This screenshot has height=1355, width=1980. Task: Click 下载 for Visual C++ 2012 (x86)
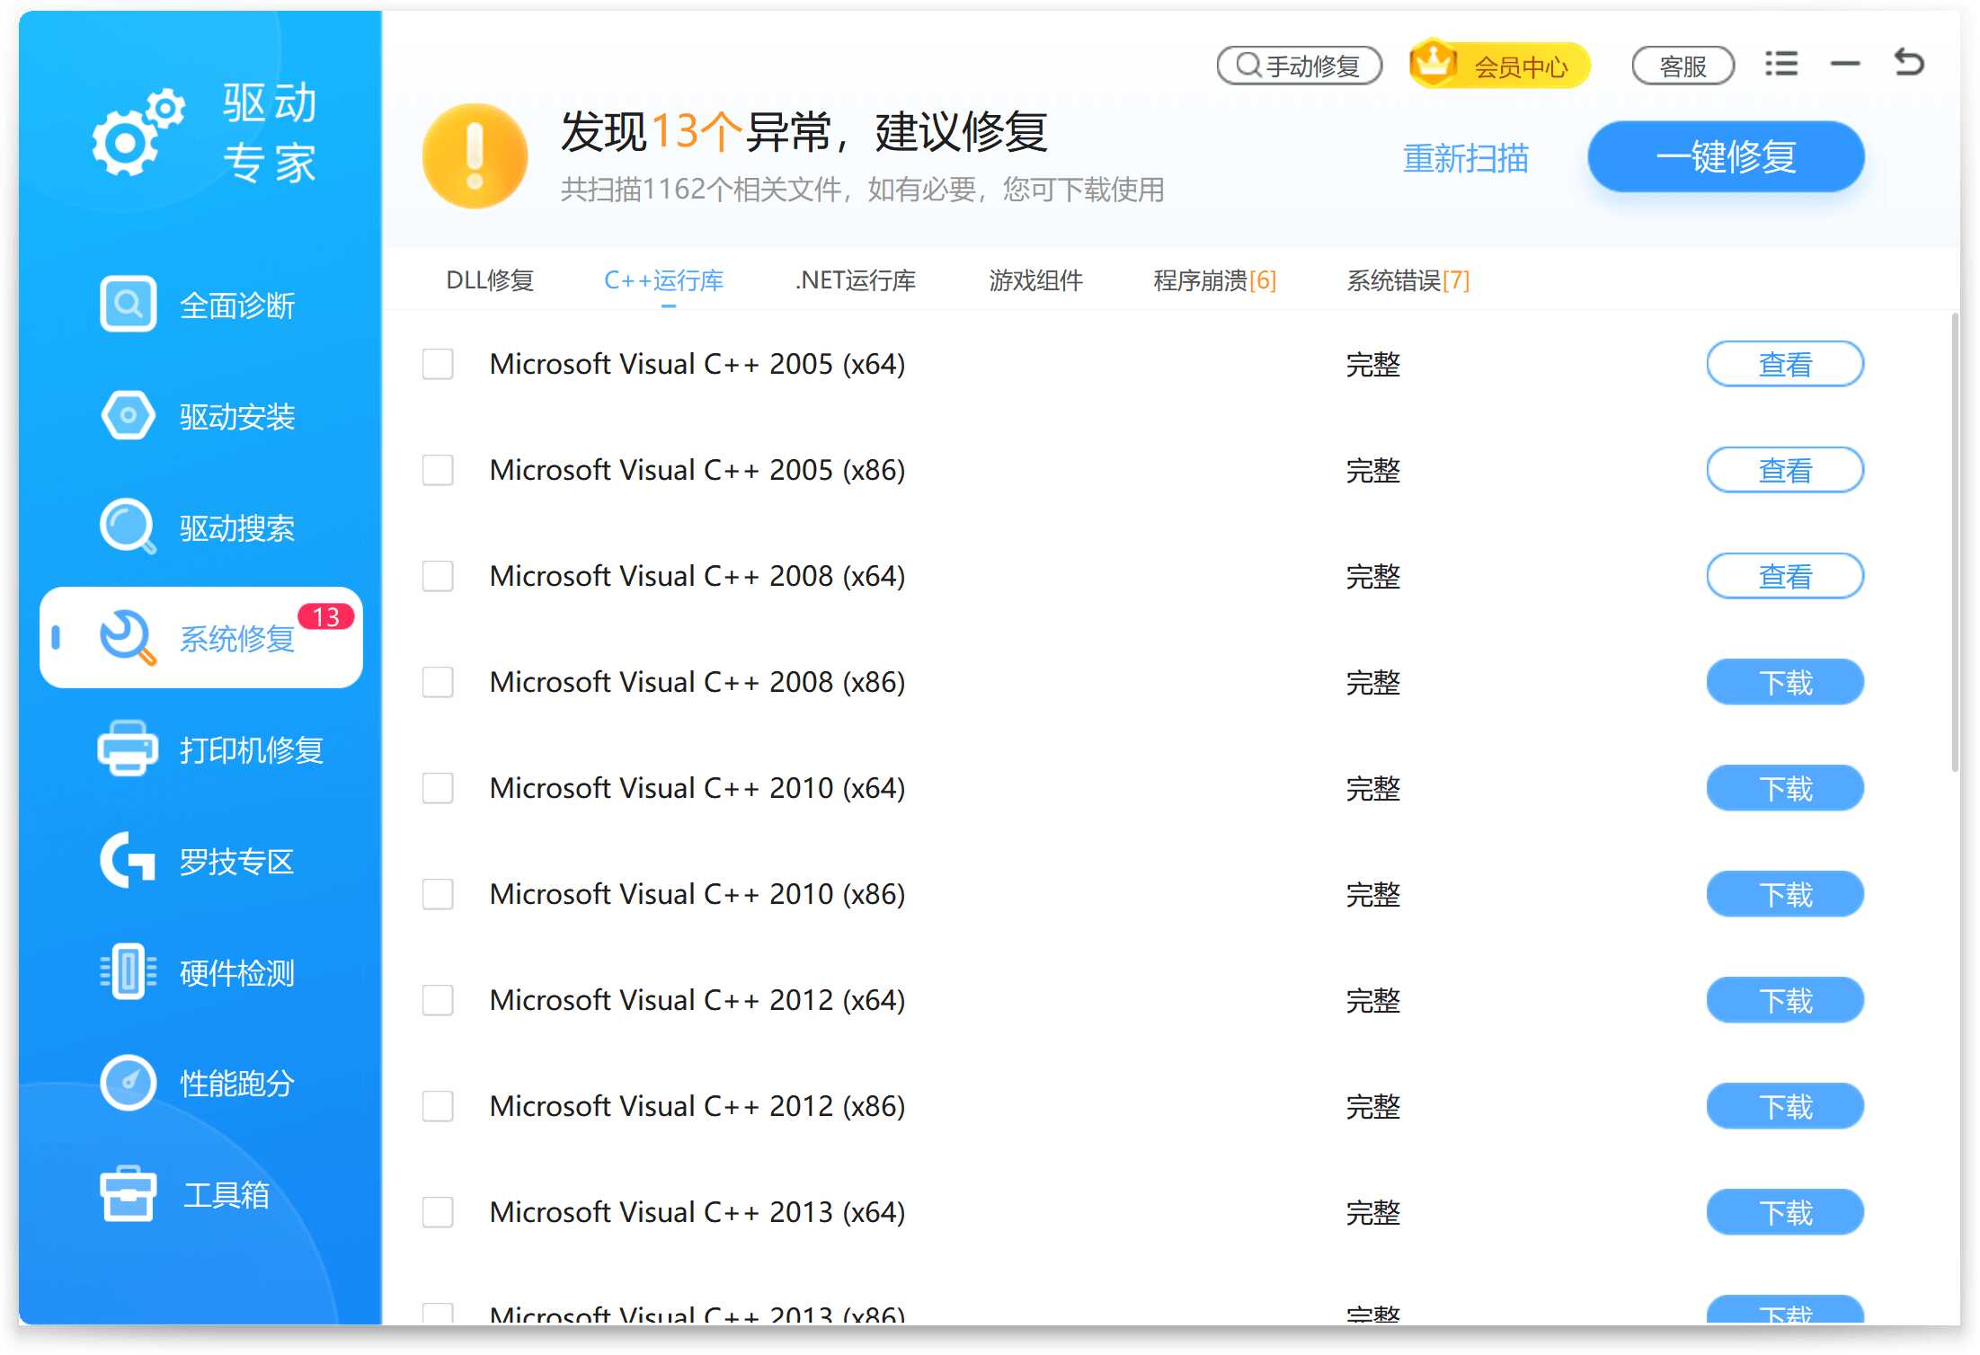pos(1785,1106)
